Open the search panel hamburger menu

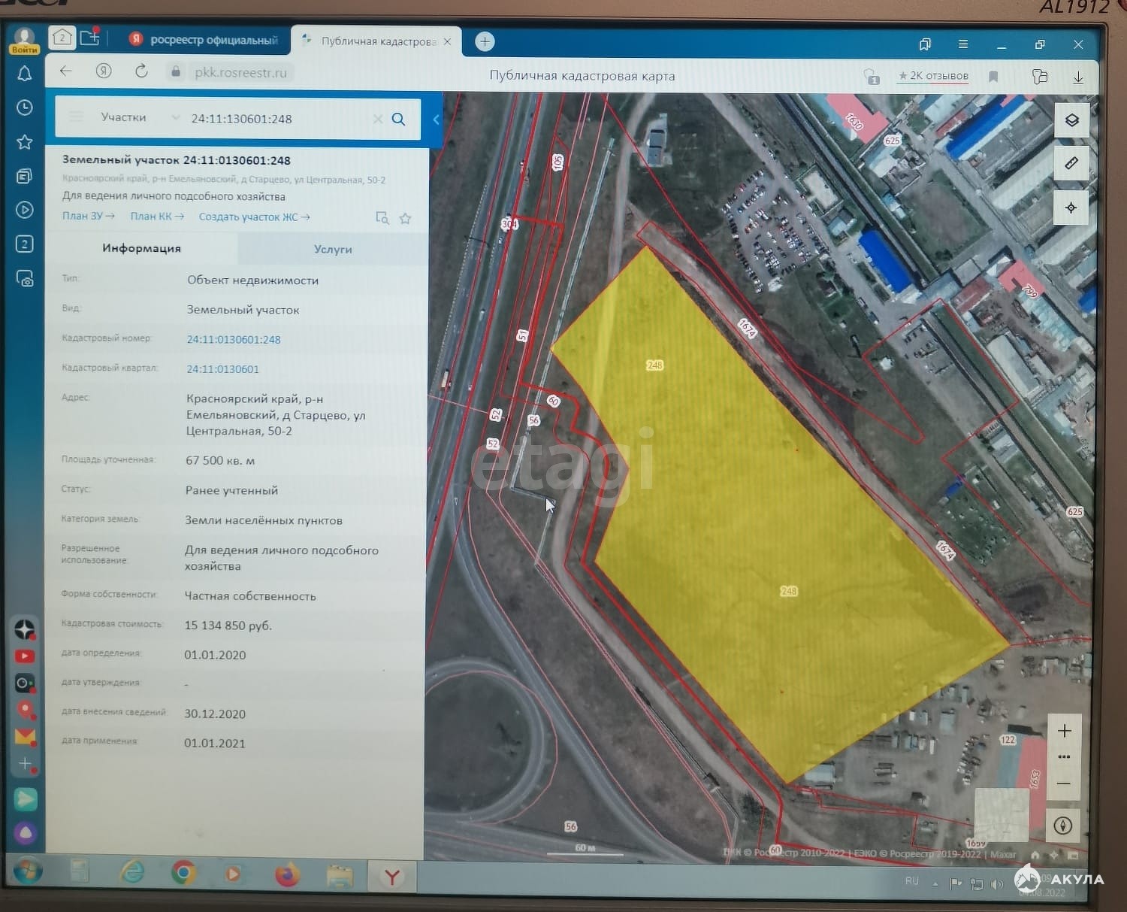76,117
